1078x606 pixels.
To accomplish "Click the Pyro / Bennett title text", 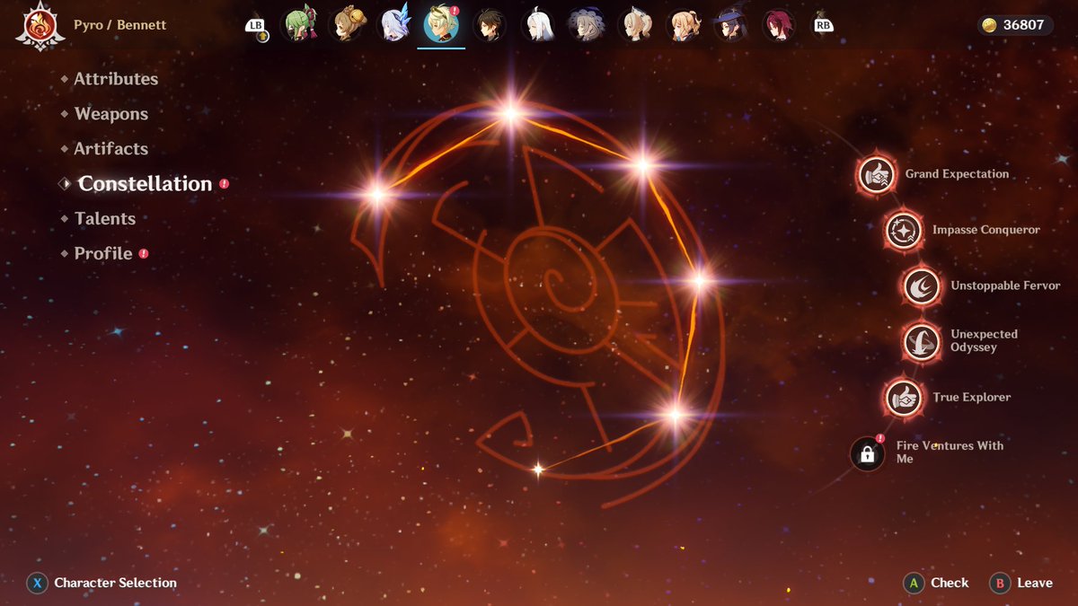I will click(119, 24).
